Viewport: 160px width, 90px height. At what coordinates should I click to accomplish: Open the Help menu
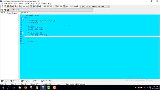pyautogui.click(x=50, y=4)
